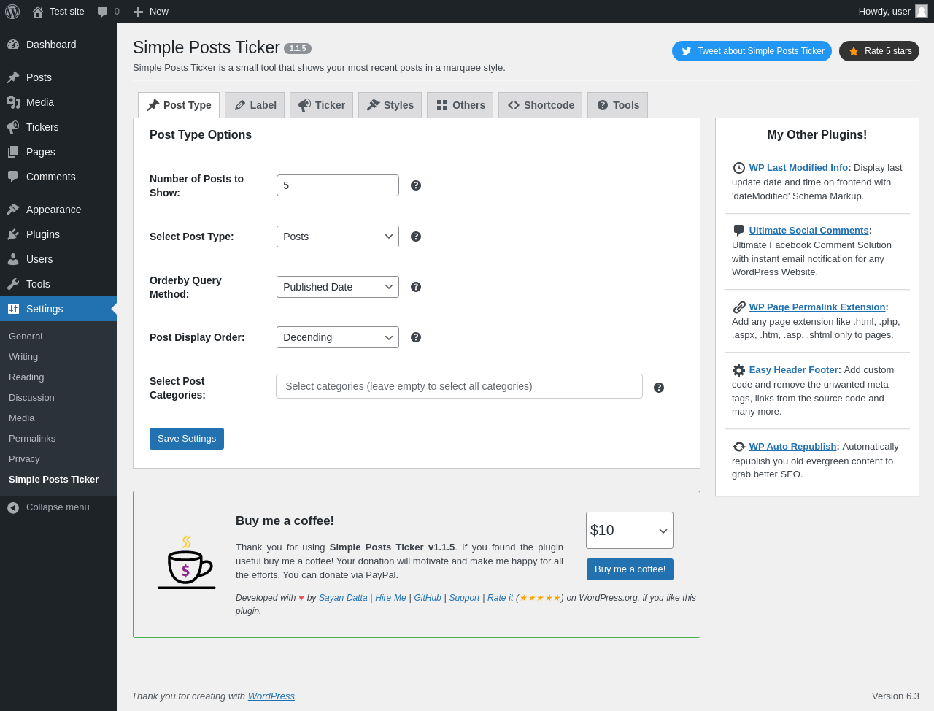Viewport: 934px width, 711px height.
Task: Click the Select categories input field
Action: 459,386
